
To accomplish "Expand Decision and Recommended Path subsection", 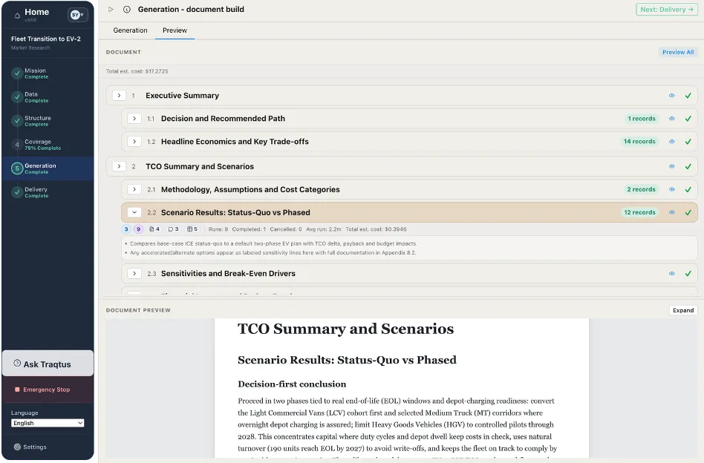I will 134,119.
